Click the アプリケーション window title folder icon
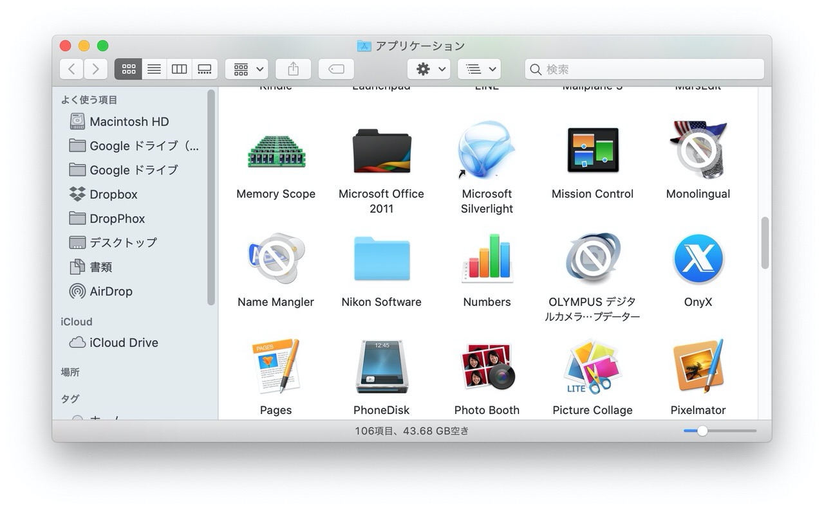This screenshot has height=511, width=824. coord(364,46)
